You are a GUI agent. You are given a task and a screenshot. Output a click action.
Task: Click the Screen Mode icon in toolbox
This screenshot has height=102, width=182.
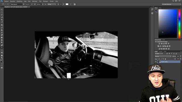tap(2, 68)
